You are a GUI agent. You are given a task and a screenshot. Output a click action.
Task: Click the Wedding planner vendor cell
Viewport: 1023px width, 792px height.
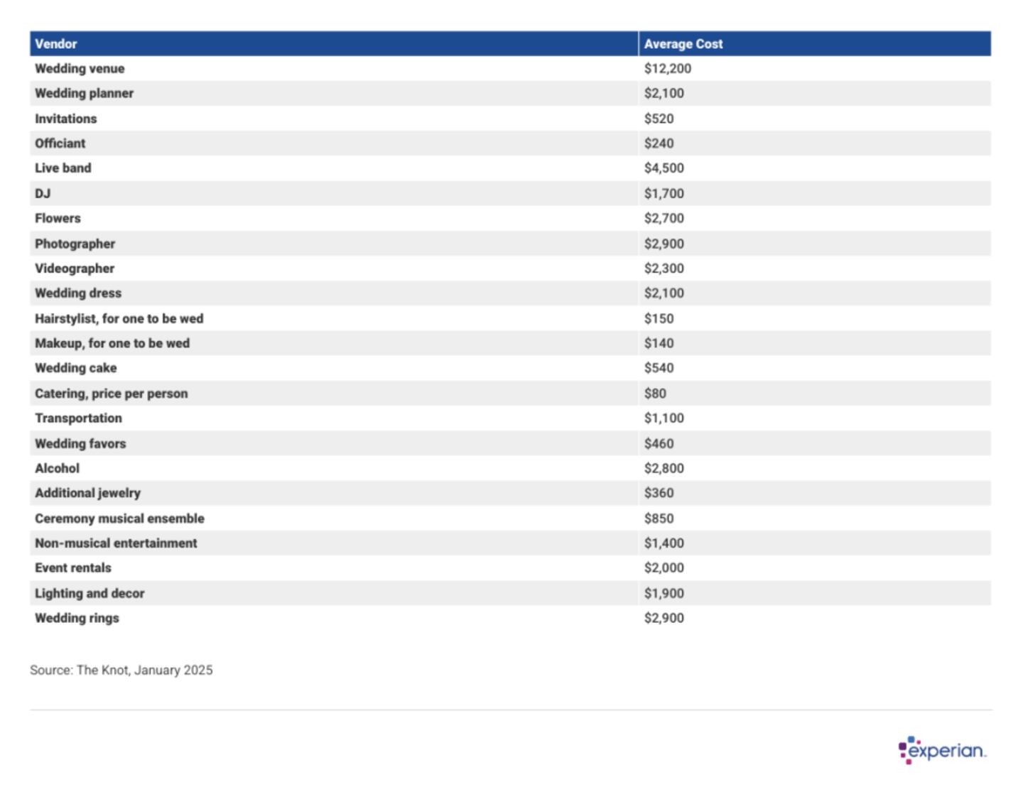point(84,93)
